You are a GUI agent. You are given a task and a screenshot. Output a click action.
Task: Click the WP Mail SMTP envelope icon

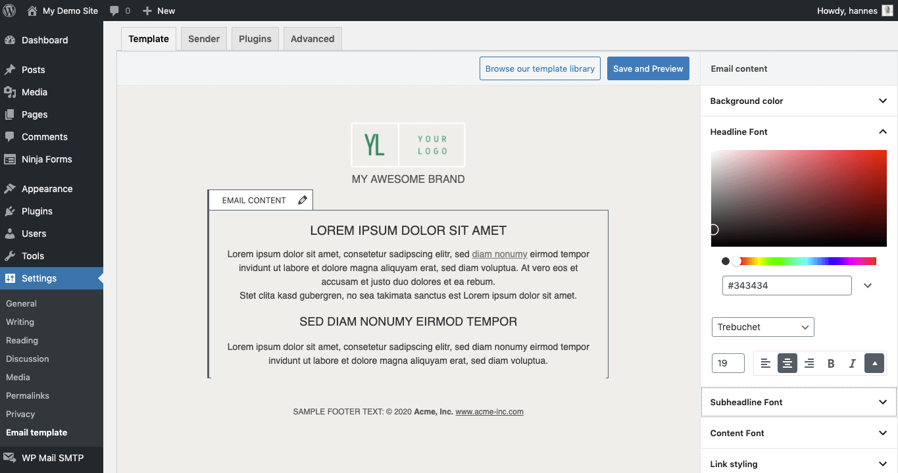pyautogui.click(x=10, y=458)
